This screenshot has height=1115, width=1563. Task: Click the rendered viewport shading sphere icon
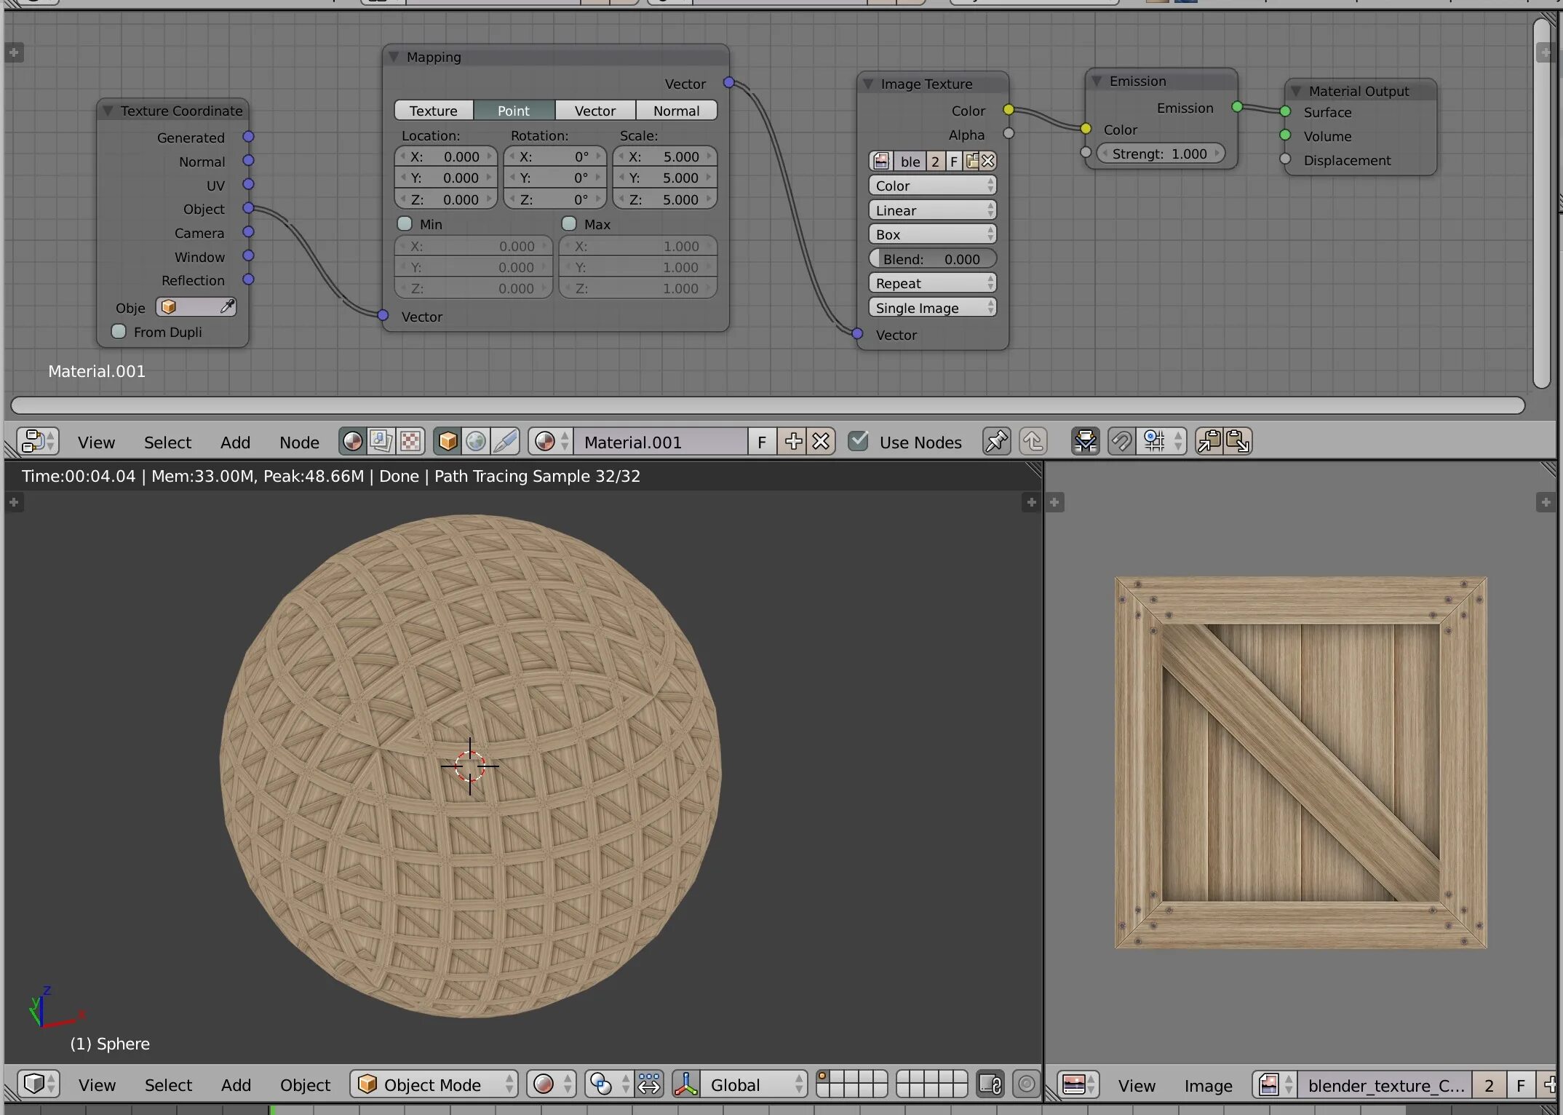coord(544,1084)
